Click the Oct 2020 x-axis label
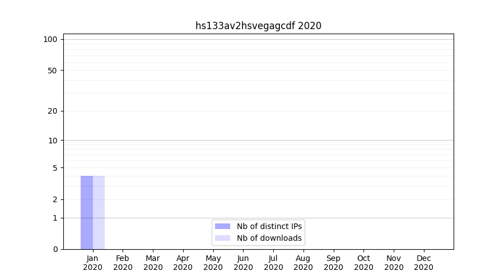Viewport: 504px width, 280px height. click(x=363, y=263)
